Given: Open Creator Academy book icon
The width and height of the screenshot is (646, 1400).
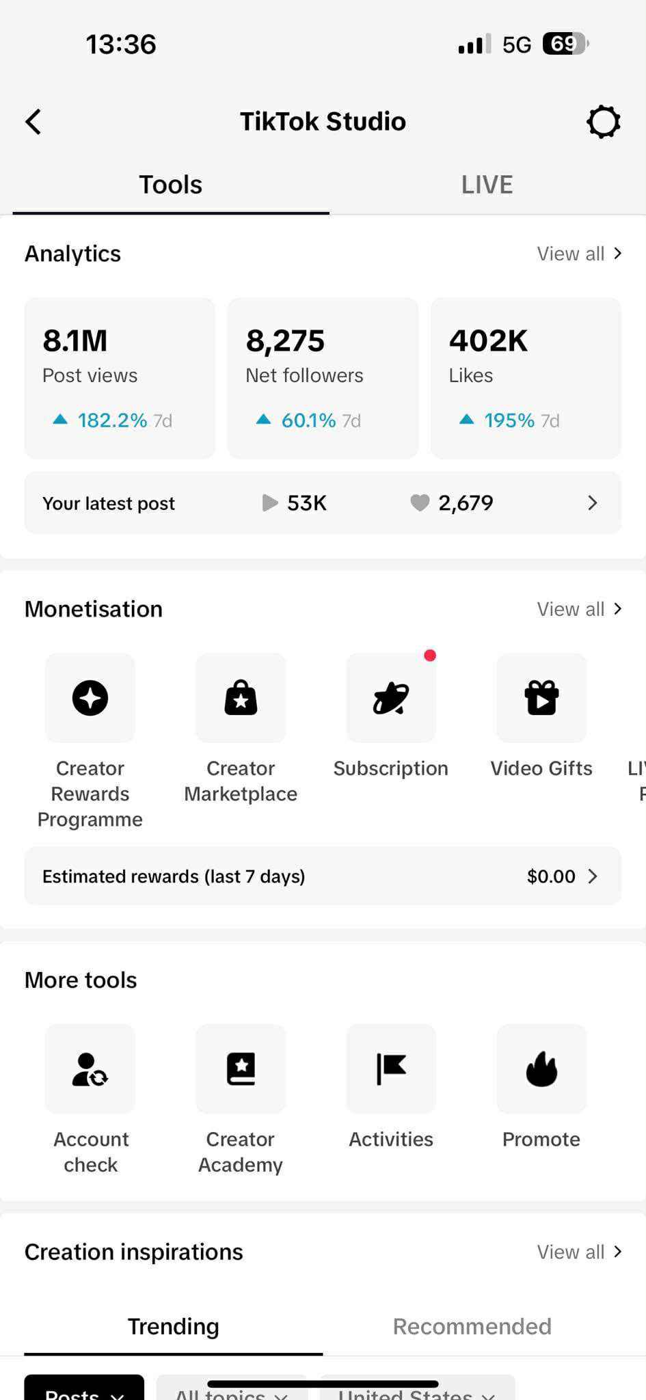Looking at the screenshot, I should (241, 1069).
